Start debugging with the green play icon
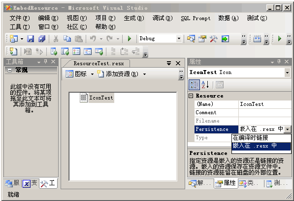Image resolution: width=294 pixels, height=201 pixels. click(x=129, y=39)
